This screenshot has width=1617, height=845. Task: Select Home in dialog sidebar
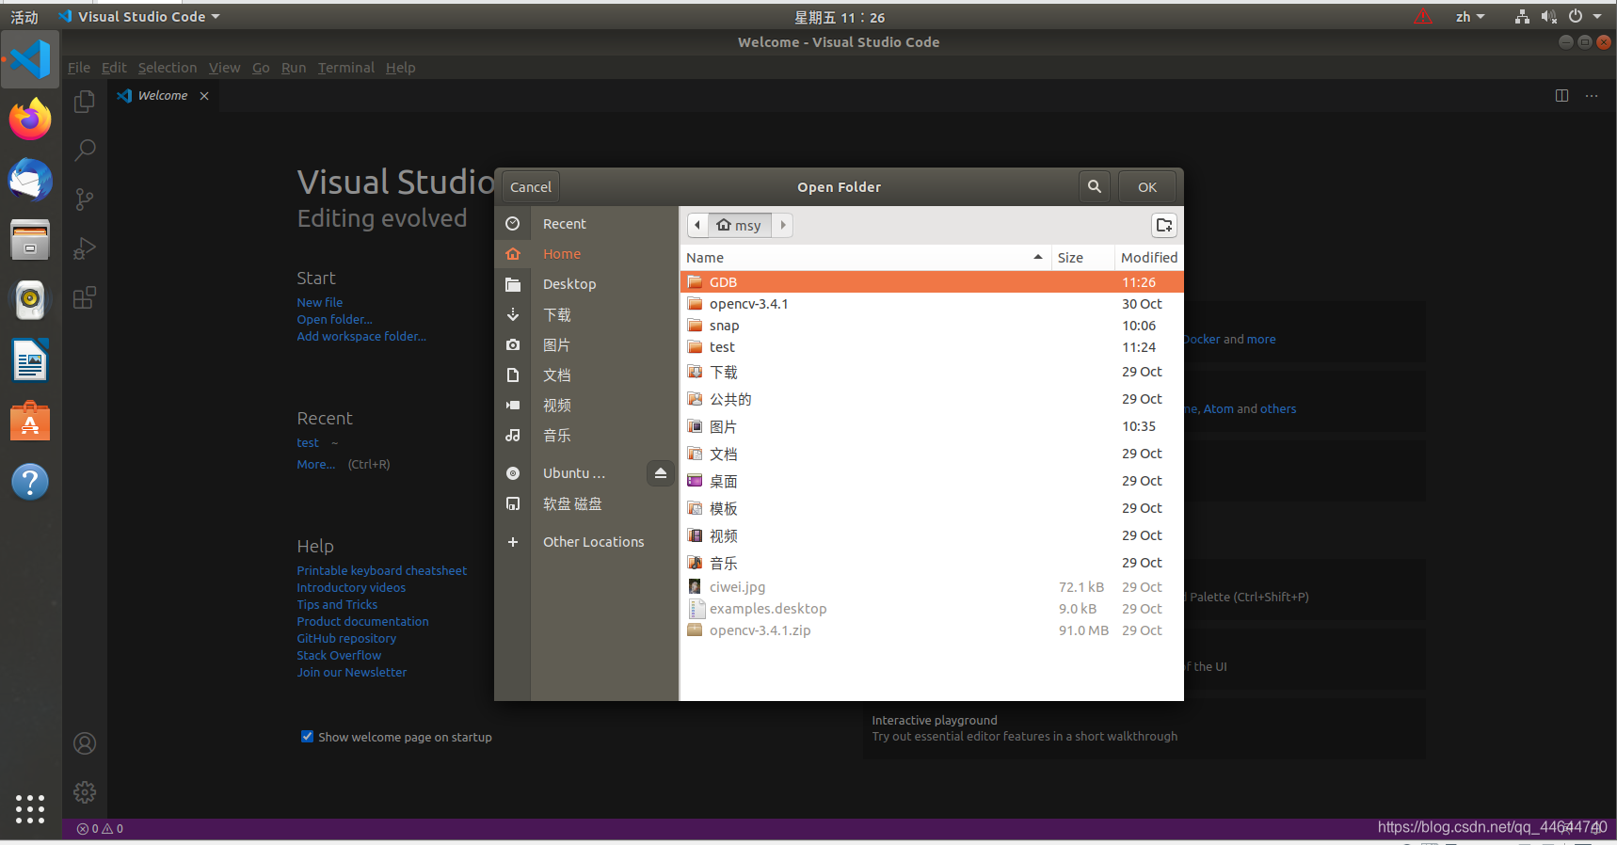coord(585,254)
